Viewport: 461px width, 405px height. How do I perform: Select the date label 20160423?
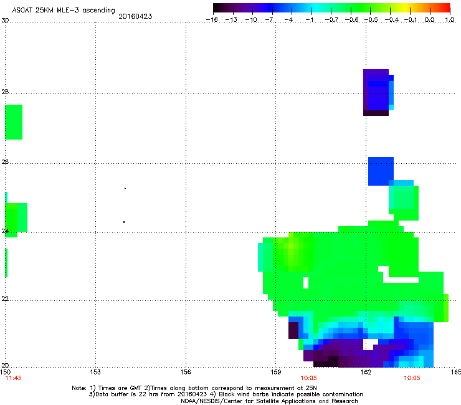(x=135, y=16)
